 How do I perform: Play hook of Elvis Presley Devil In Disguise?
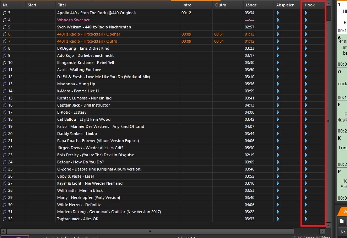click(306, 155)
